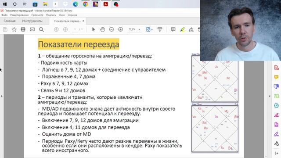Hide the right pane with small triangle
This screenshot has width=281, height=158.
[269, 96]
